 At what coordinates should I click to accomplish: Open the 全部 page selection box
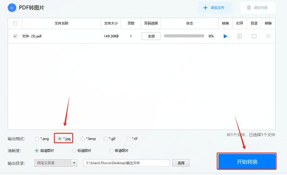click(x=151, y=36)
